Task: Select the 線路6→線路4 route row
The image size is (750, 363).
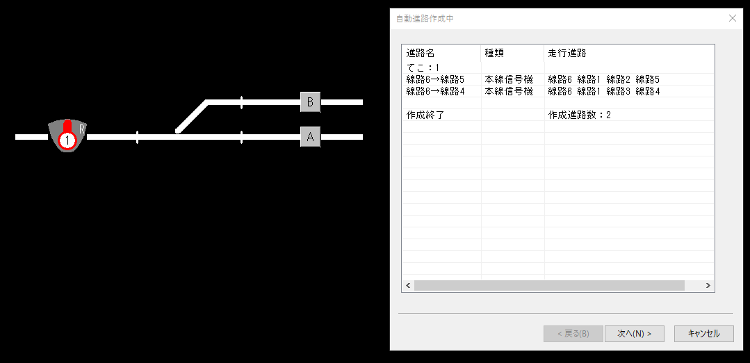Action: (557, 91)
